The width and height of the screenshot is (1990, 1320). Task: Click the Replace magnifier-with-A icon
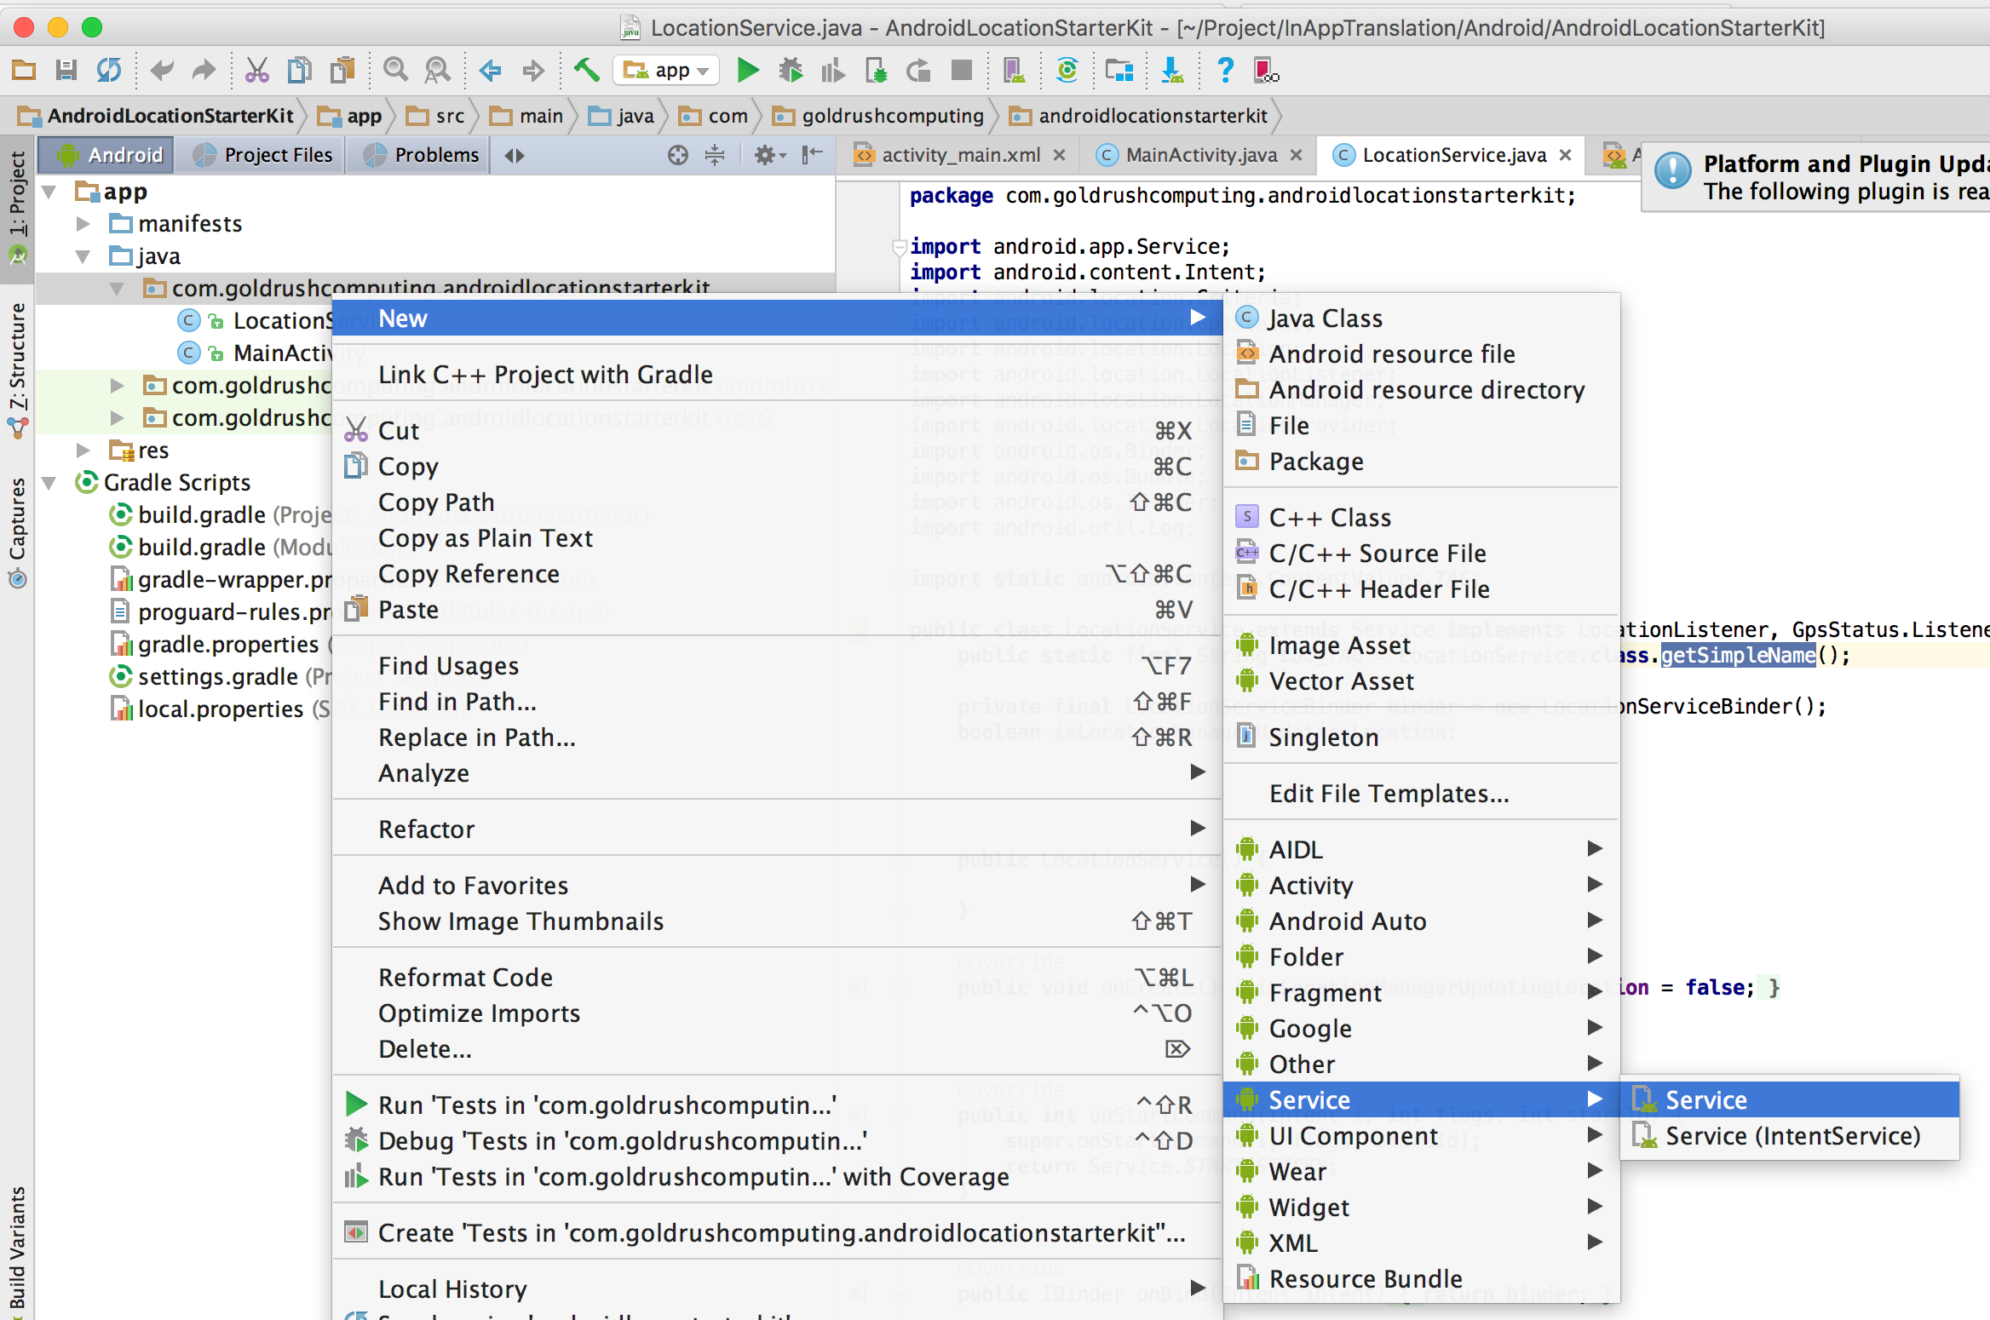438,70
